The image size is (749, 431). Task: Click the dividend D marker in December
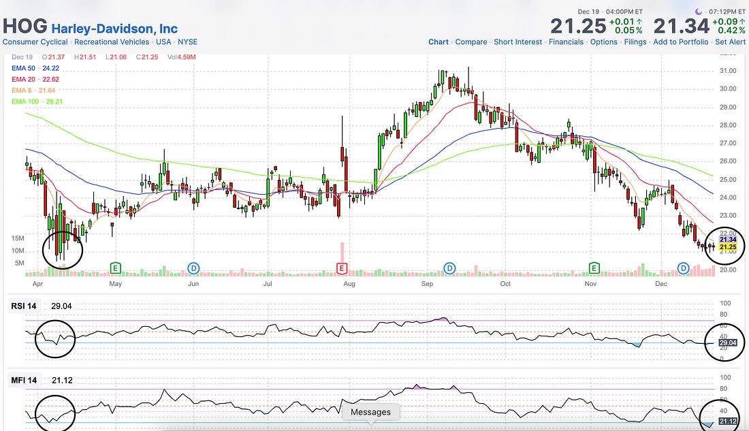(683, 268)
